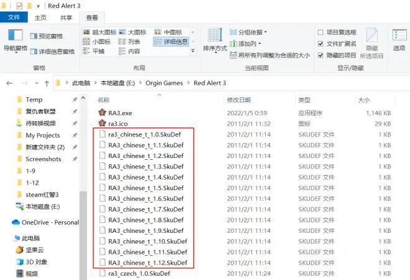The height and width of the screenshot is (280, 410).
Task: Click 隐藏所选项目 hide selected items icon
Action: pos(372,42)
